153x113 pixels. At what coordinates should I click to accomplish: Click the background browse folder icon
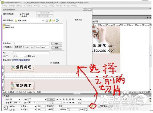pos(92,106)
